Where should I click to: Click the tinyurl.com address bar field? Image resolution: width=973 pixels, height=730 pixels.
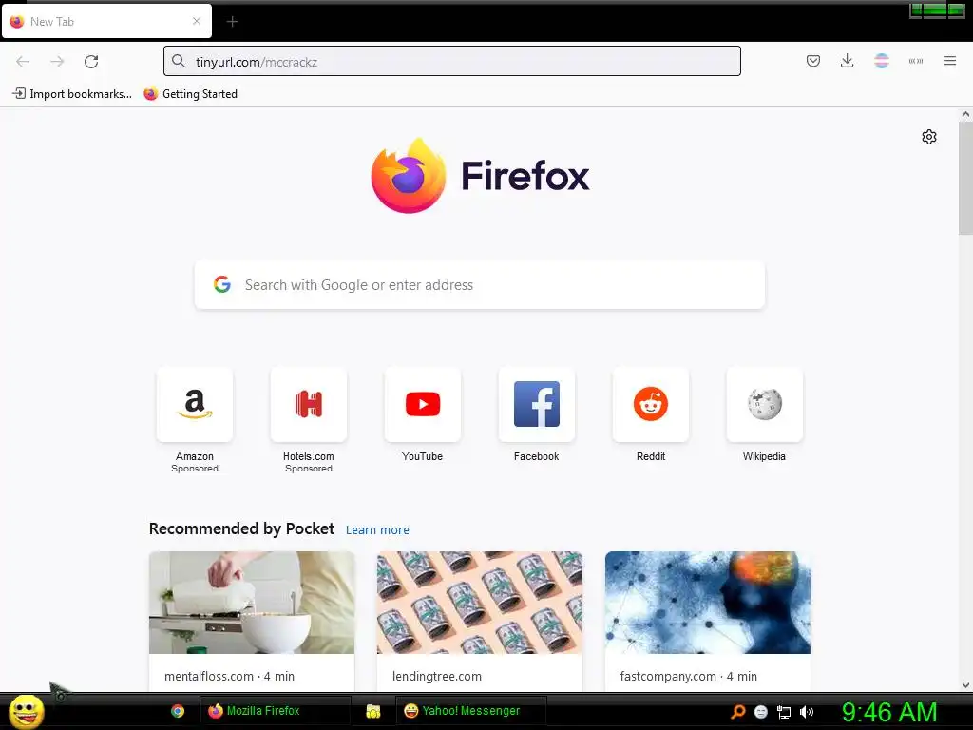pos(451,61)
